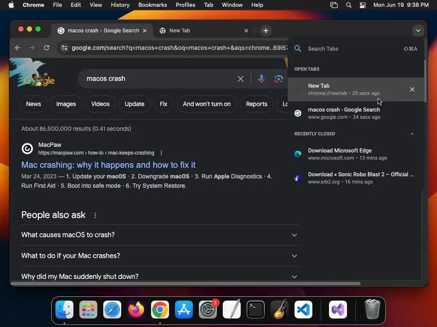Select the Fix search chip
The width and height of the screenshot is (437, 327).
tap(163, 104)
